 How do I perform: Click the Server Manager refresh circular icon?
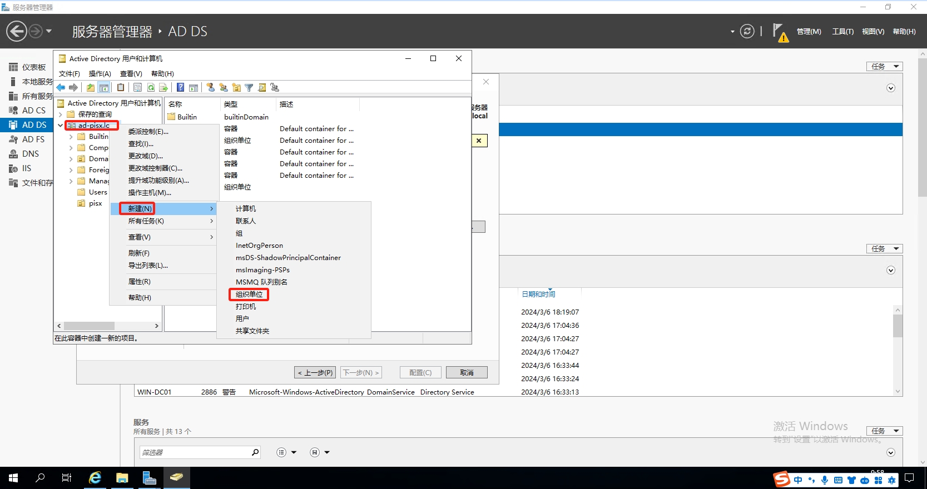747,32
